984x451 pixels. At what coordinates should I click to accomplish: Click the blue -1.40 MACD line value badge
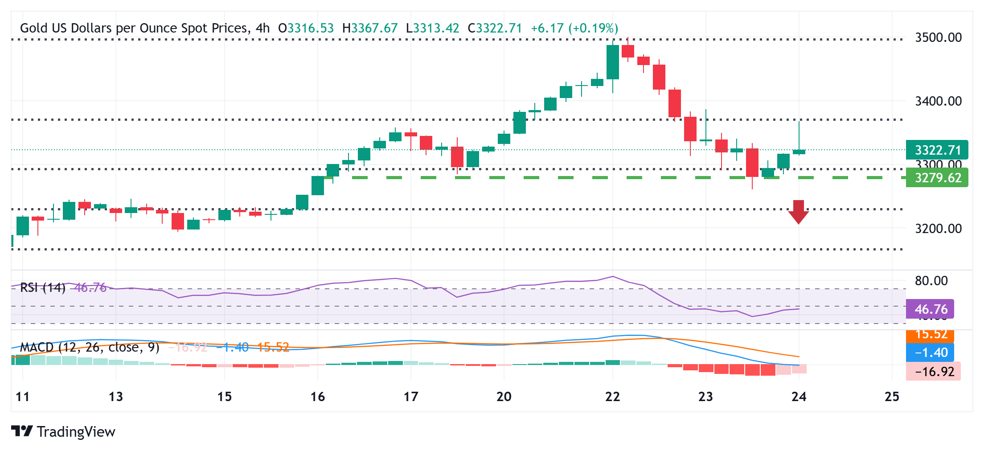[x=929, y=352]
